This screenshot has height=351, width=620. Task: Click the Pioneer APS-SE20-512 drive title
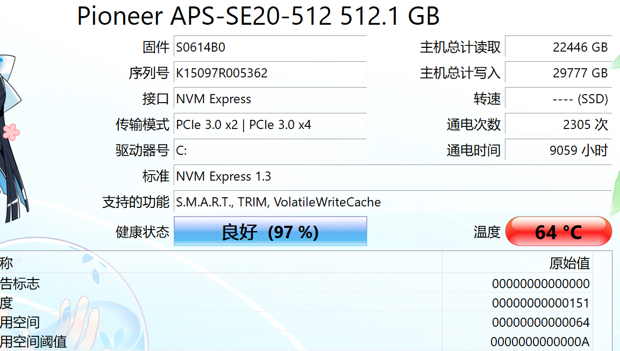[258, 17]
